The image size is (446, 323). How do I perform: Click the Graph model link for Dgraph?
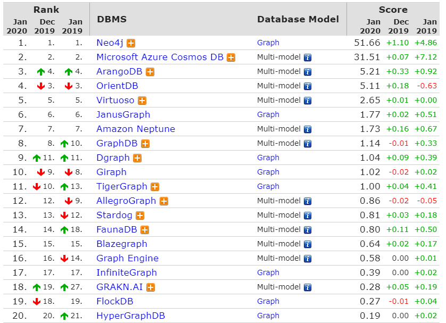[x=268, y=158]
